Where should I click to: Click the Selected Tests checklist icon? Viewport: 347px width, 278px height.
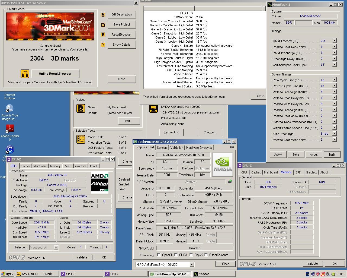click(x=81, y=139)
